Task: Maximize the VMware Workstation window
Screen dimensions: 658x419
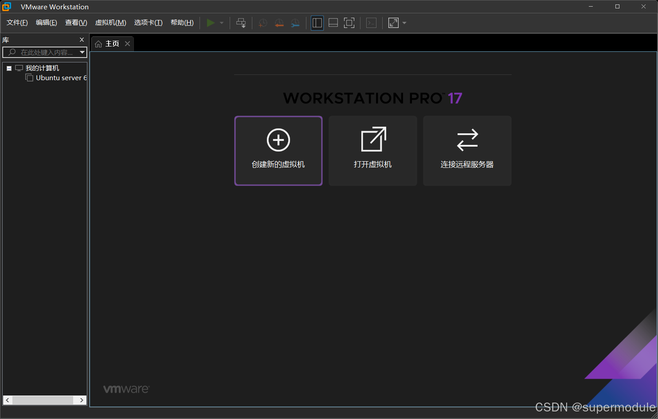Action: [617, 7]
